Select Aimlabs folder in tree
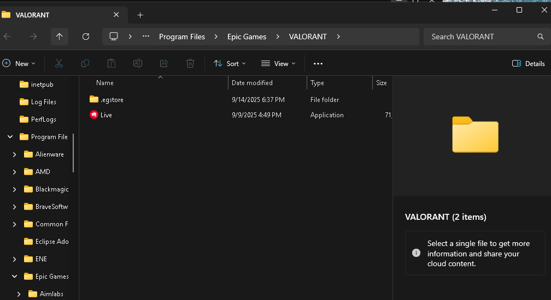551x300 pixels. (51, 294)
